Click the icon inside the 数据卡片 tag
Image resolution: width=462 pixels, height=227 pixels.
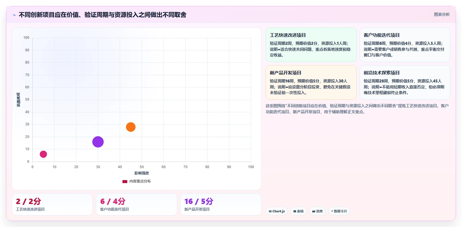pos(332,211)
